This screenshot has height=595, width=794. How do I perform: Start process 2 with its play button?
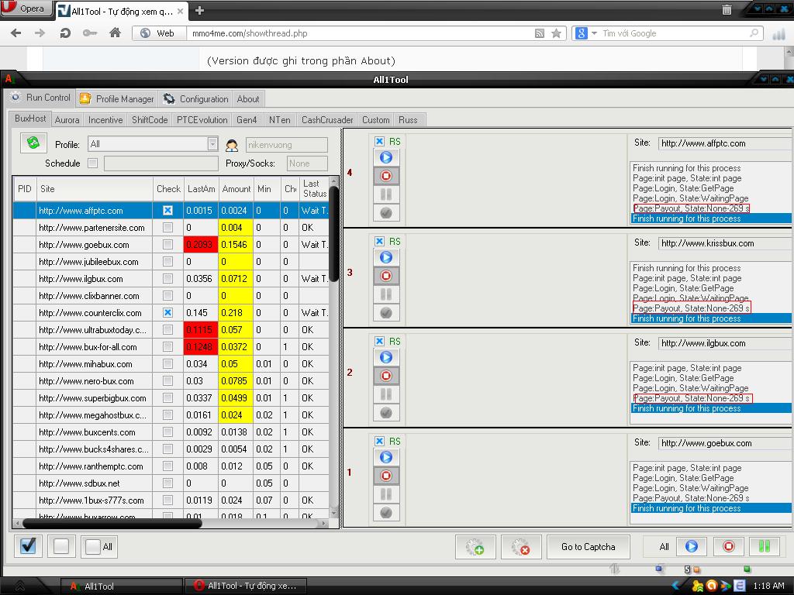tap(386, 357)
